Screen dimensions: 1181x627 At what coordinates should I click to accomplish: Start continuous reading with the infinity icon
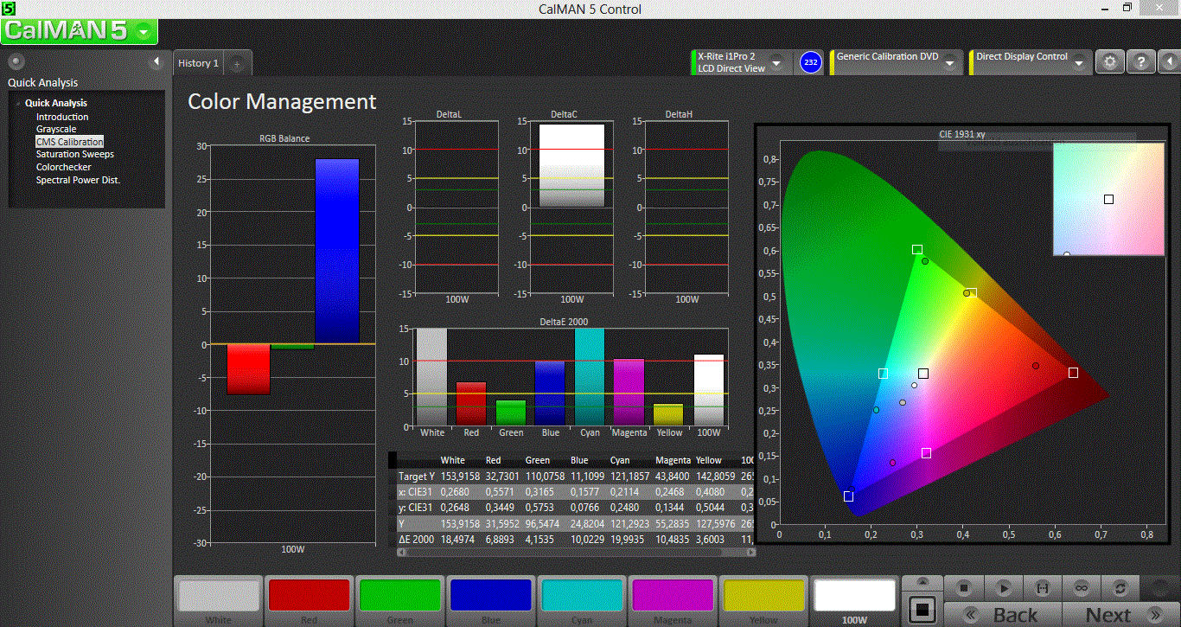[1081, 588]
